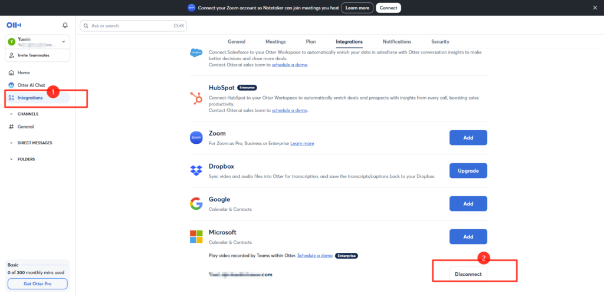Switch to the Notifications tab

point(397,42)
